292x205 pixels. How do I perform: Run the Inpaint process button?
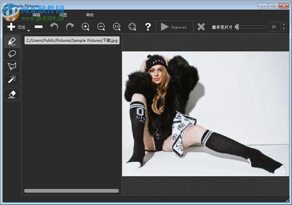coord(174,27)
